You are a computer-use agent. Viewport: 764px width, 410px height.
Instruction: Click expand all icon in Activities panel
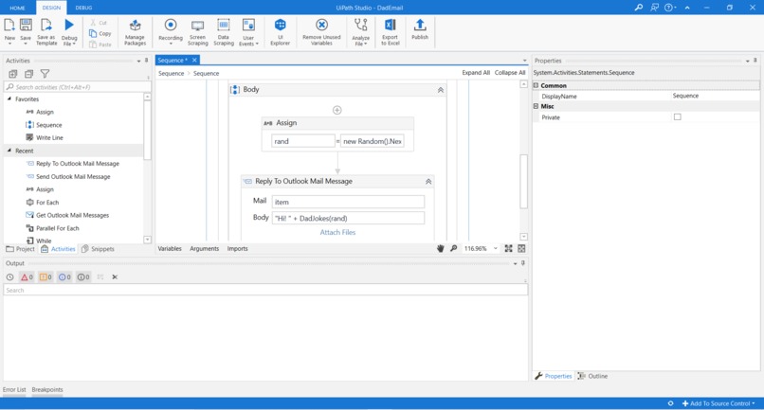pyautogui.click(x=13, y=74)
